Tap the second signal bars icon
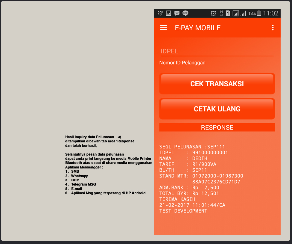Viewport: 292px width, 244px height. tap(243, 13)
